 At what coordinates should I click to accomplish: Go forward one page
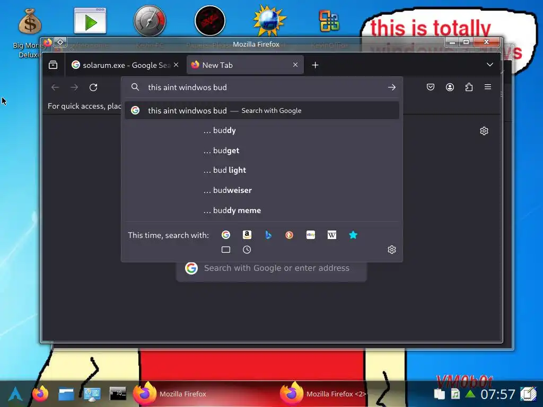[74, 87]
